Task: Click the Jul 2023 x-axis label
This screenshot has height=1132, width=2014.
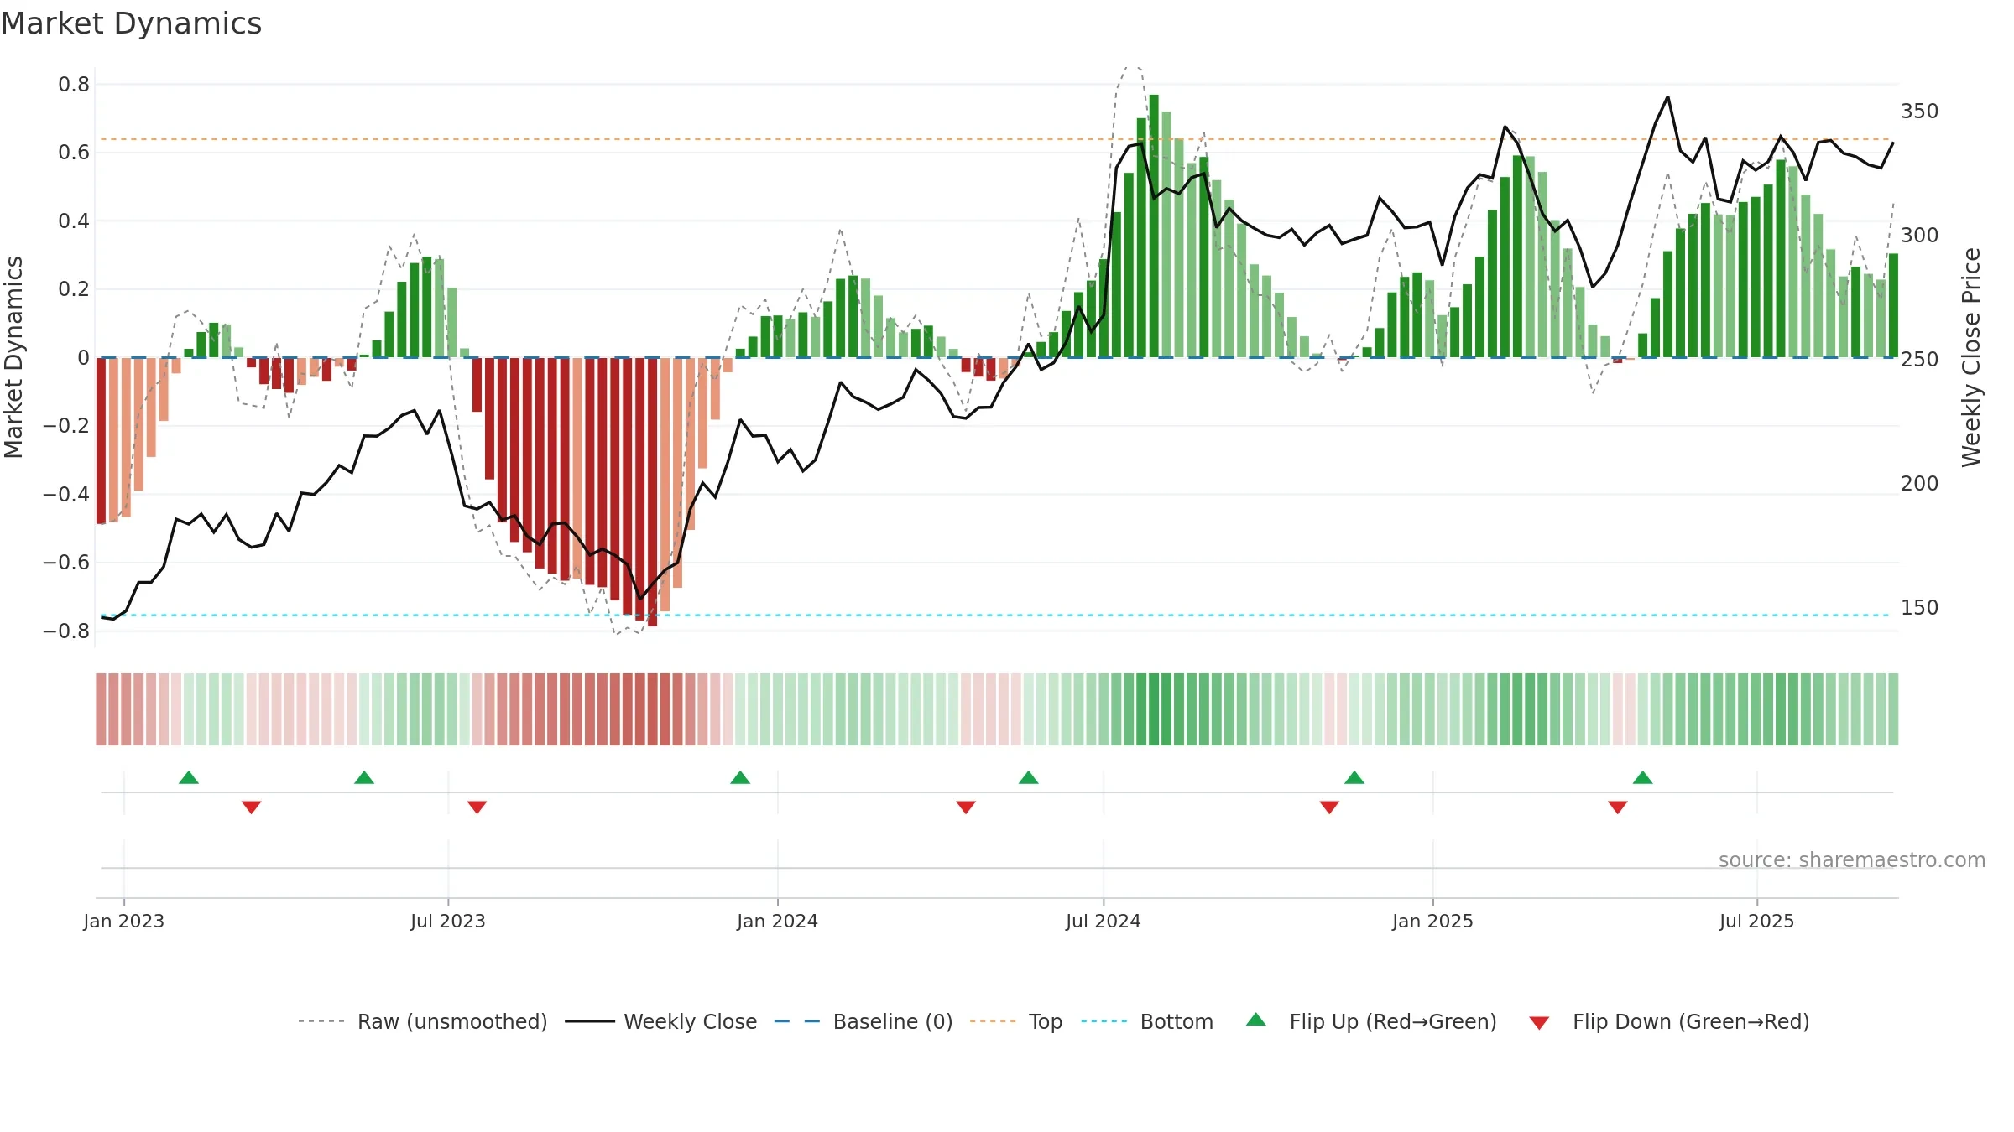Action: click(448, 921)
